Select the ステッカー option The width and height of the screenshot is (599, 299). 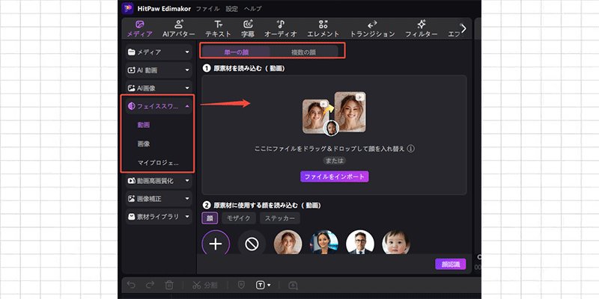(x=280, y=218)
